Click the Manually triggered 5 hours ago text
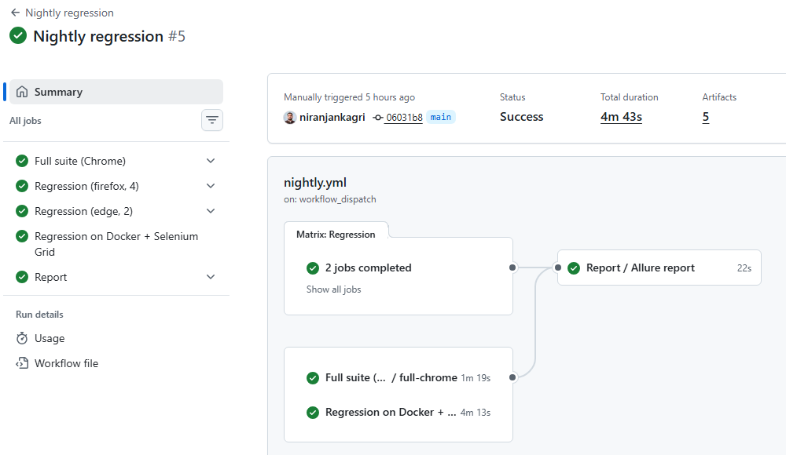Viewport: 786px width, 455px height. click(350, 97)
